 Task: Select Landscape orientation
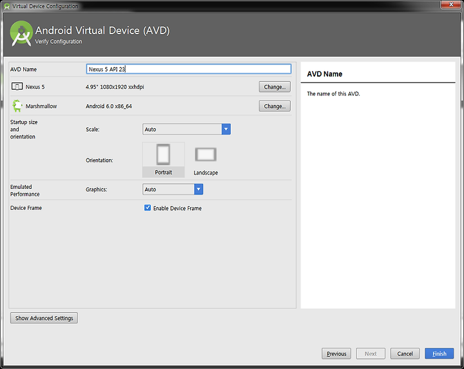[206, 160]
